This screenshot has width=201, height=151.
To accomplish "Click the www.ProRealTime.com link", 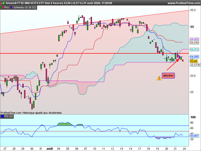I will 184,3.
